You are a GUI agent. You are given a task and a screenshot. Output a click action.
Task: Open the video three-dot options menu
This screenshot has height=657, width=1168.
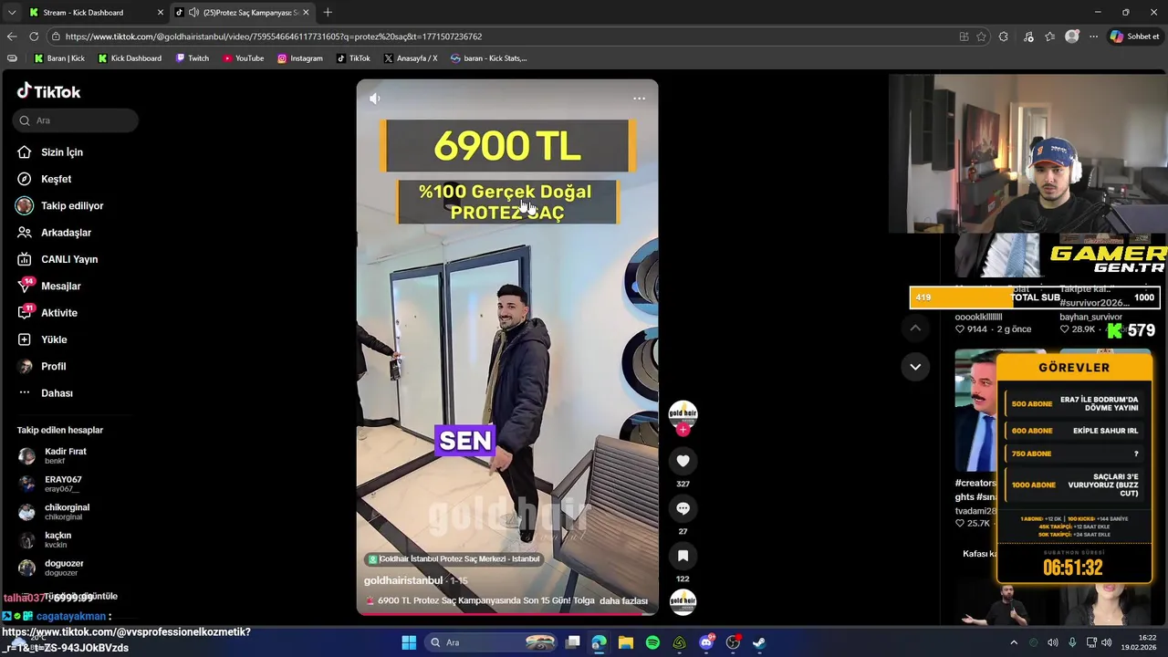click(639, 99)
